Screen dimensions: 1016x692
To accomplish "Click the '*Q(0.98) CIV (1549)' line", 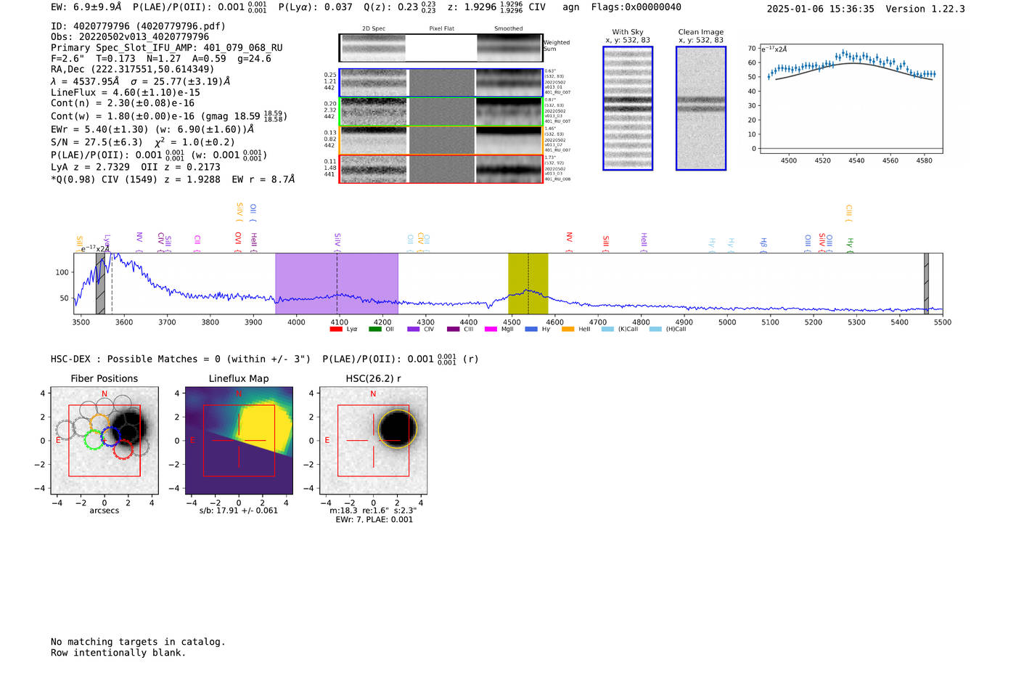I will [x=109, y=179].
